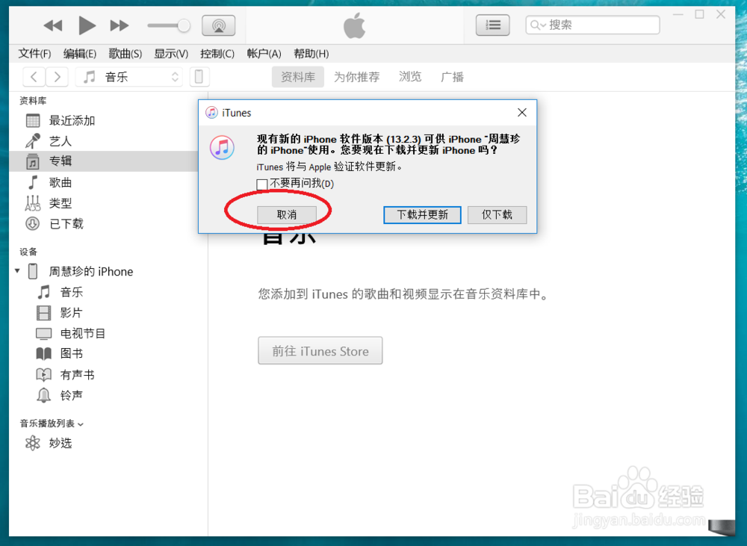Click the iTunes logo in dialog body

[222, 147]
